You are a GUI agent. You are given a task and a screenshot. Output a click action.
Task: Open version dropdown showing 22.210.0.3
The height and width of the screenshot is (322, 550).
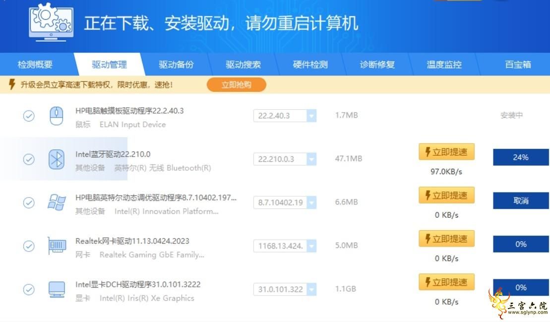coord(285,159)
